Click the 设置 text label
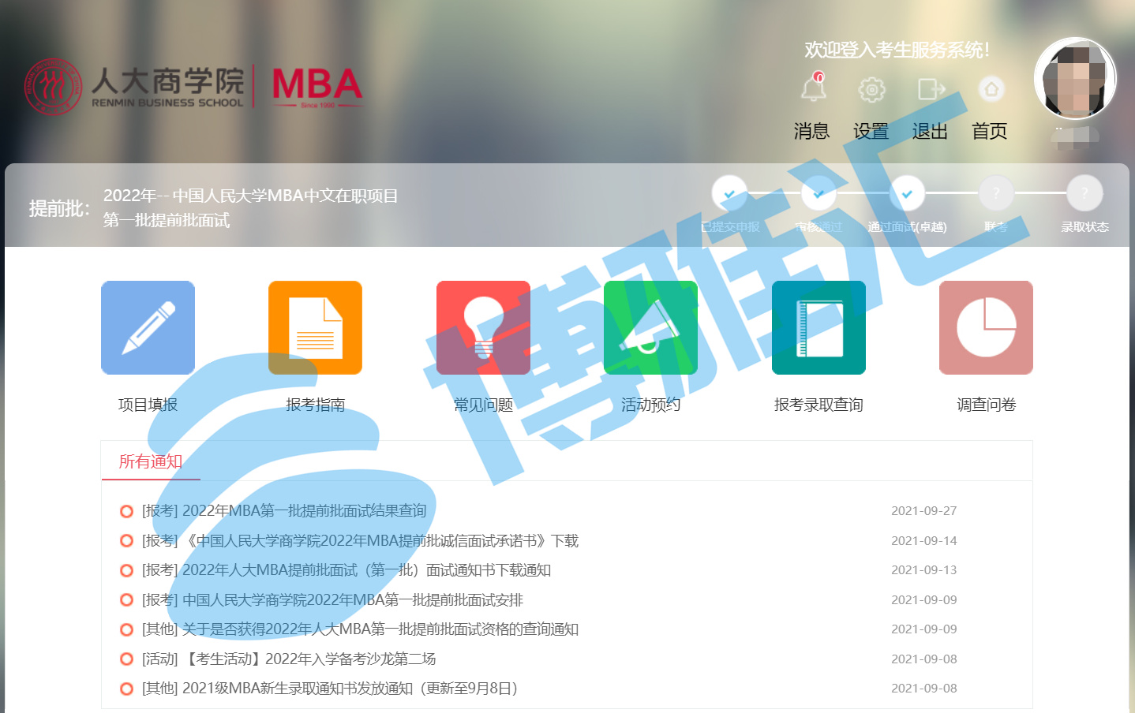Image resolution: width=1135 pixels, height=713 pixels. (x=871, y=131)
